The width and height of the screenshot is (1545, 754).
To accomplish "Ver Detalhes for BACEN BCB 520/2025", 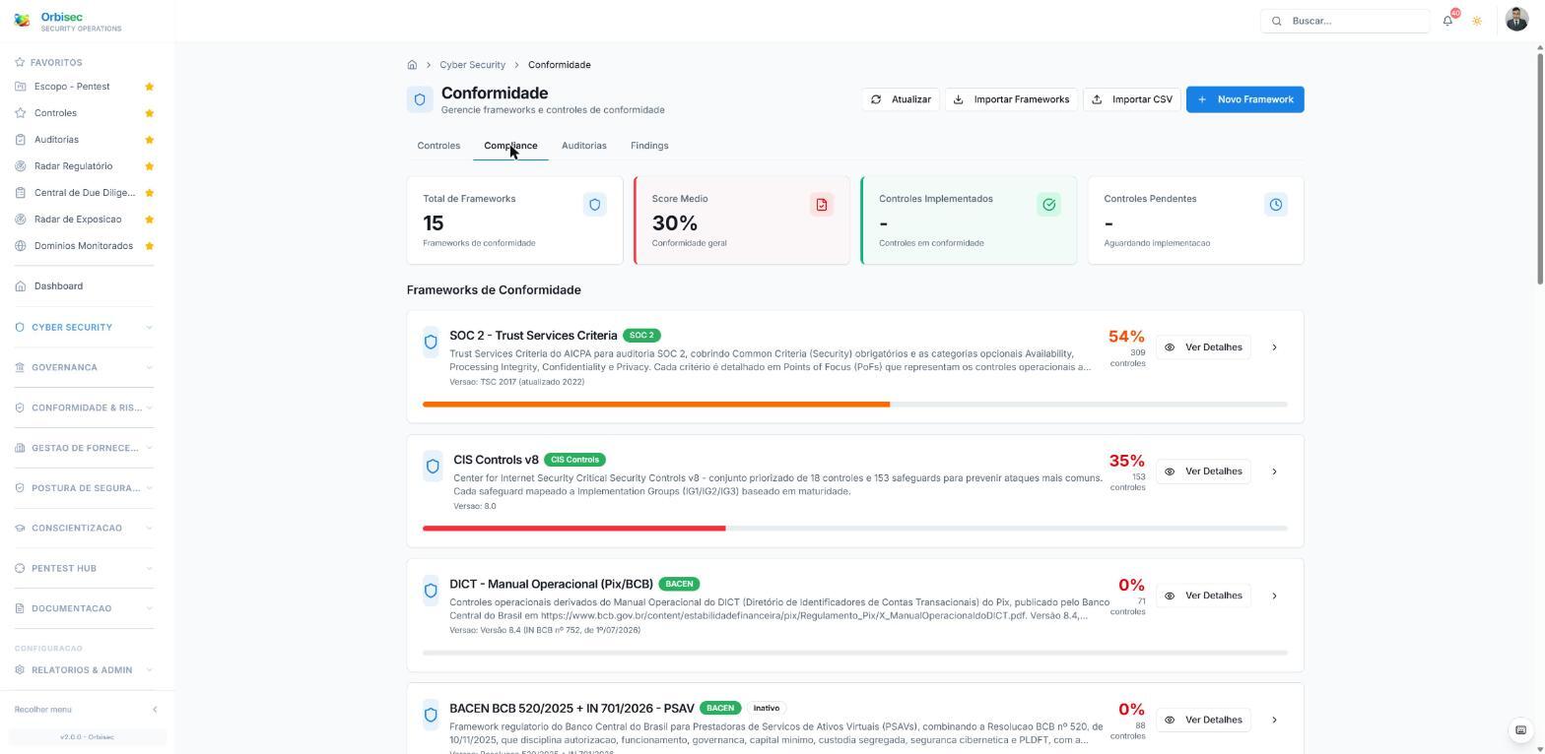I will pos(1203,720).
